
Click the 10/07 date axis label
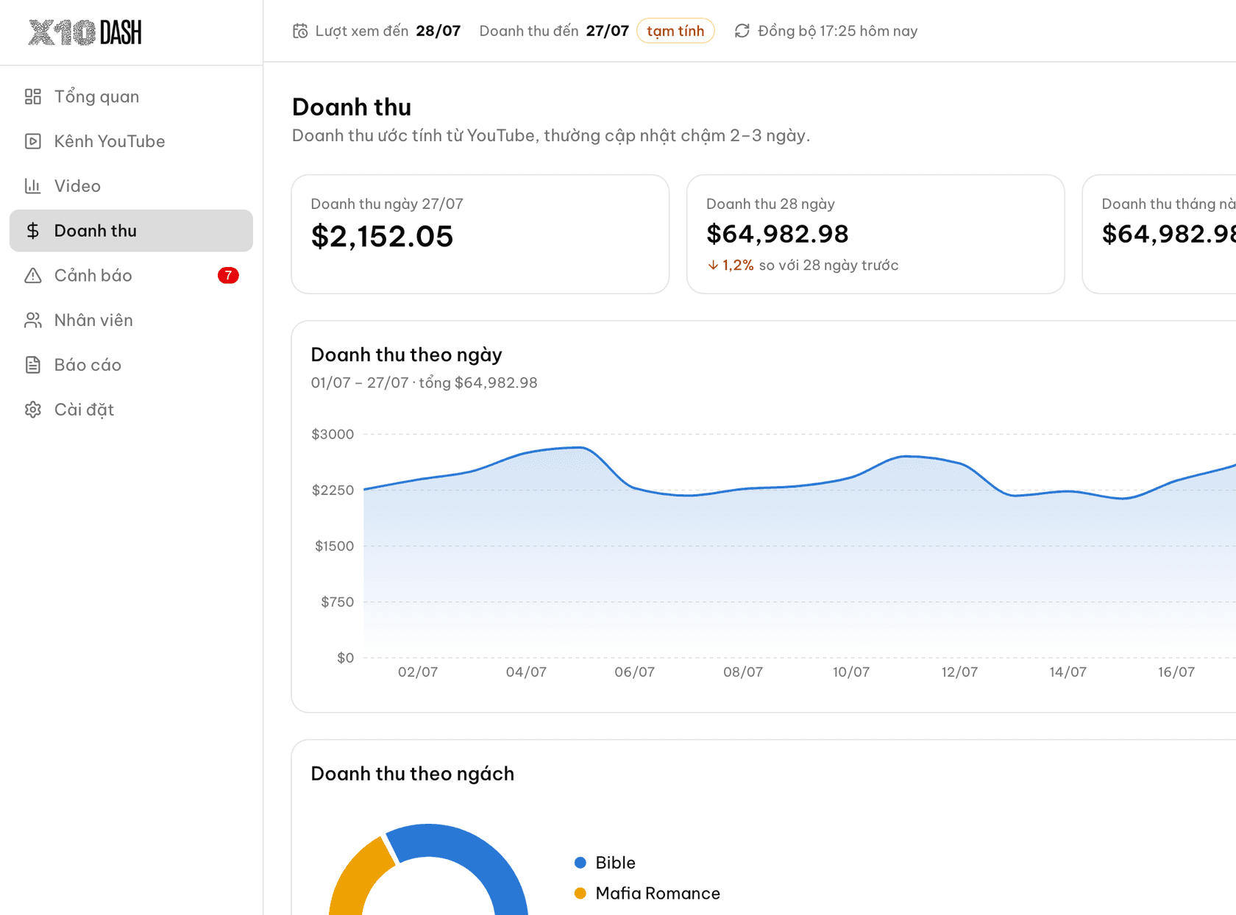pyautogui.click(x=851, y=672)
